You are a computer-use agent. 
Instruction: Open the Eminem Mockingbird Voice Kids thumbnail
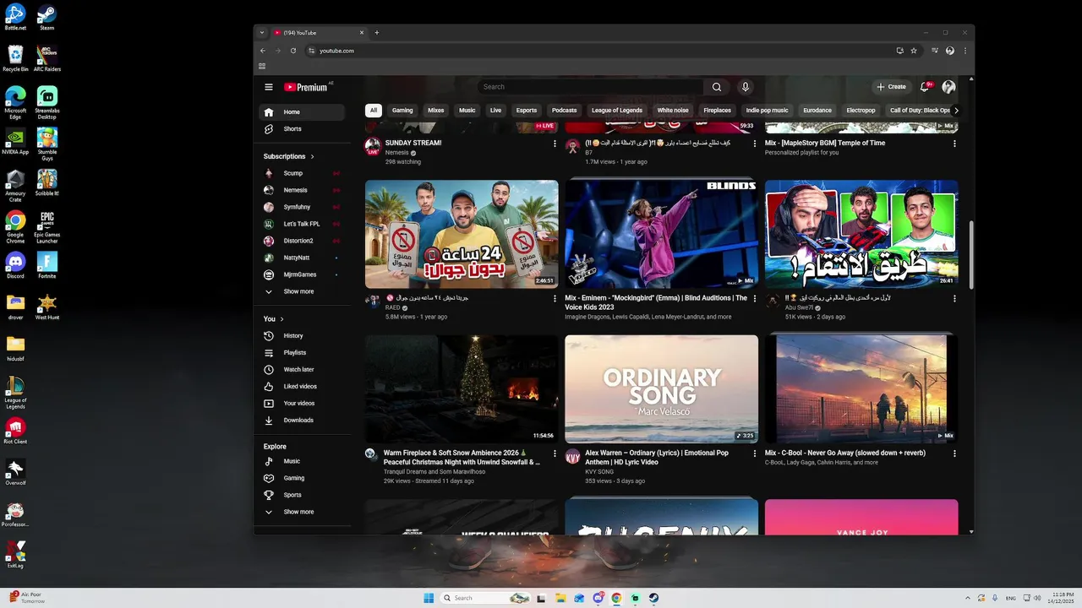tap(661, 234)
